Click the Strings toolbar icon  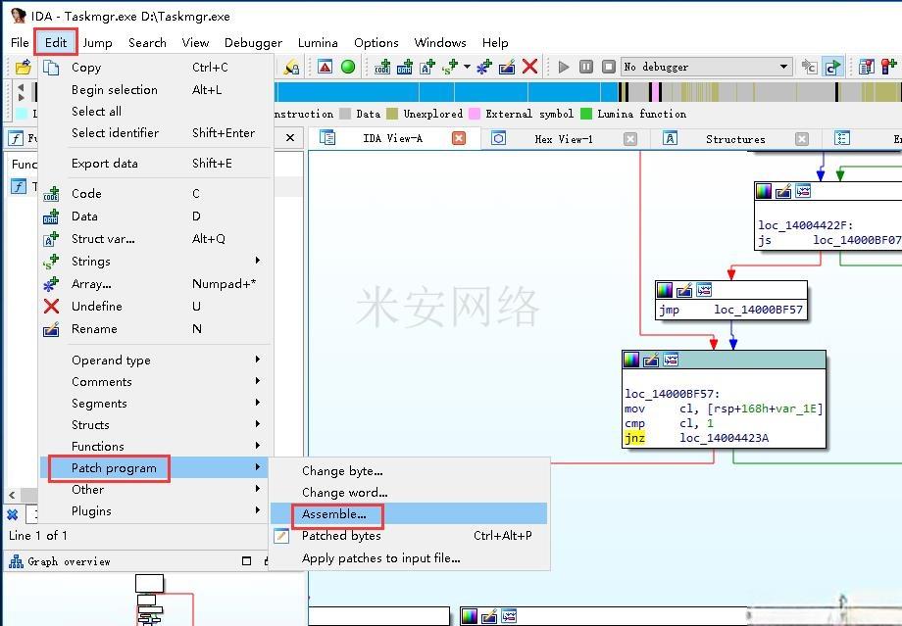click(x=449, y=68)
